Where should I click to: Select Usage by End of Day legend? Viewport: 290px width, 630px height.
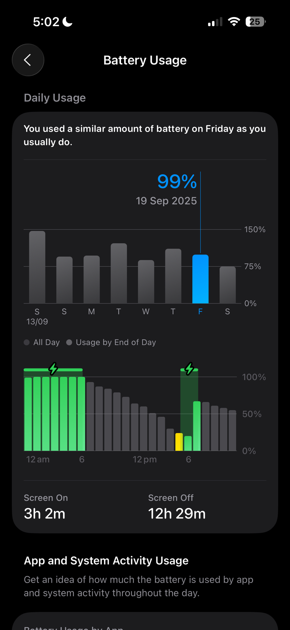[112, 342]
